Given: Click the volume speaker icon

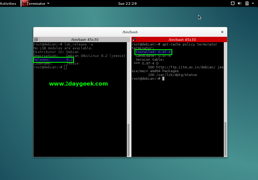Looking at the screenshot, I should pos(240,3).
